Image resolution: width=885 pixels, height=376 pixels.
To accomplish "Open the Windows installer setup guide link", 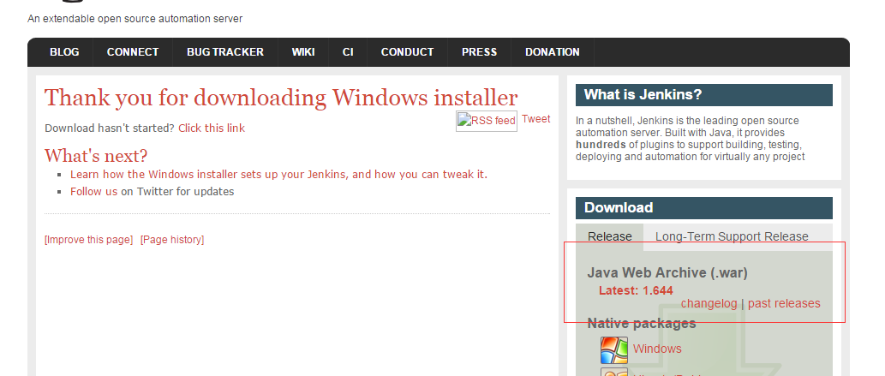I will click(278, 175).
